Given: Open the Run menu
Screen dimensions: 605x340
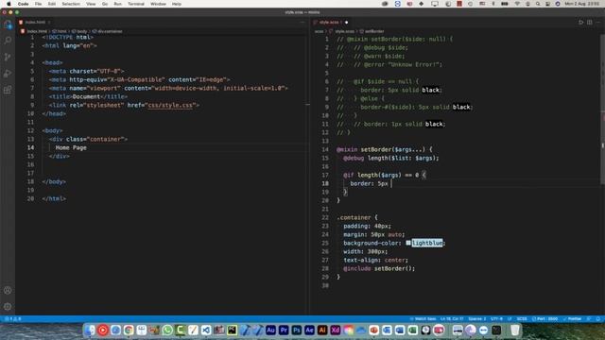Looking at the screenshot, I should [117, 4].
